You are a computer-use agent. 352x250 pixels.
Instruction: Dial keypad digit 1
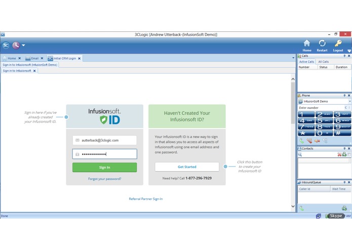click(x=306, y=114)
